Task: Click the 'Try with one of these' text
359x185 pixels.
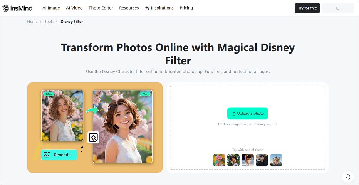Action: coord(248,150)
